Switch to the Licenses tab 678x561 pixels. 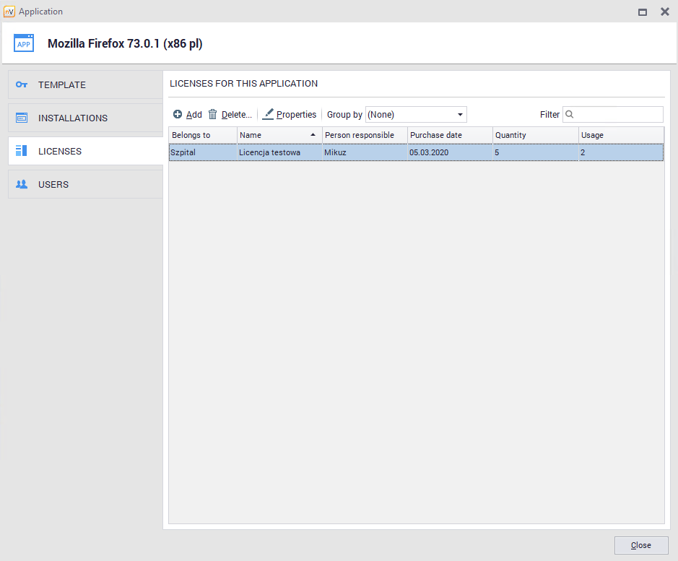tap(85, 152)
